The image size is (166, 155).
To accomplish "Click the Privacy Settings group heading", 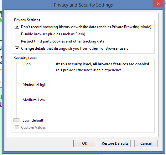I will click(x=27, y=20).
